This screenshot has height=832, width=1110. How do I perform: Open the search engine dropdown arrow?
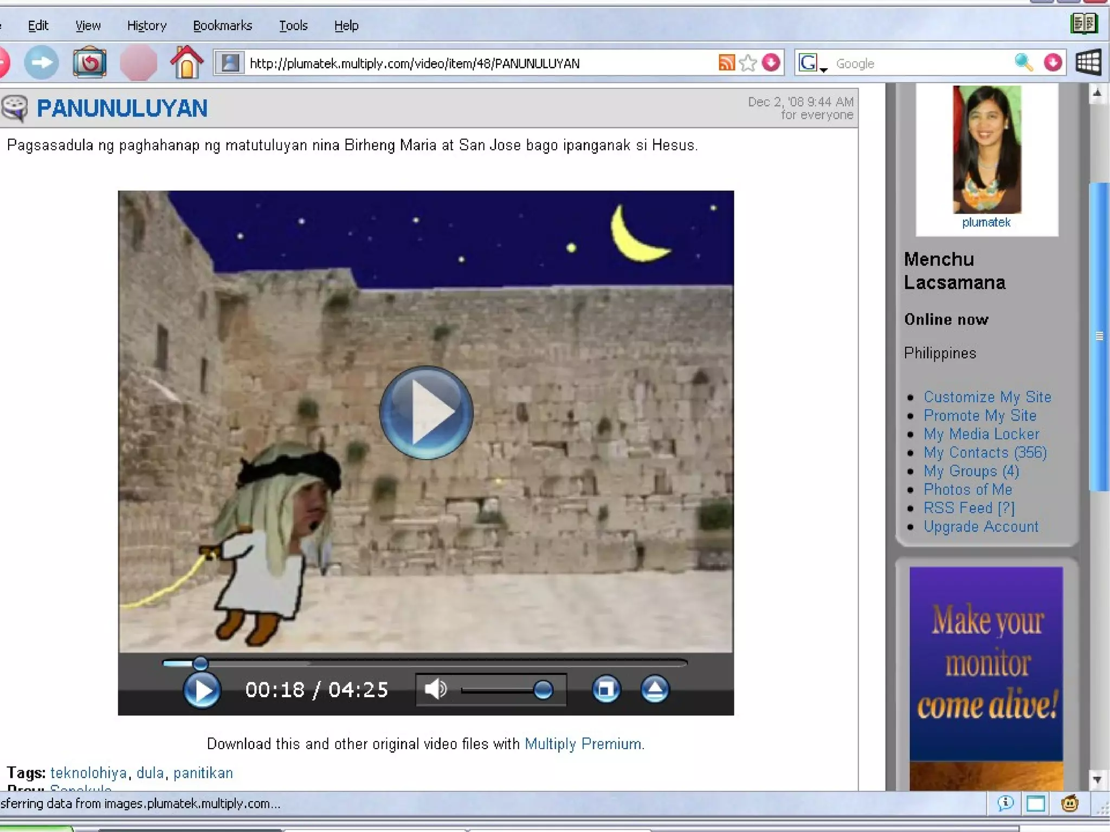click(x=824, y=69)
